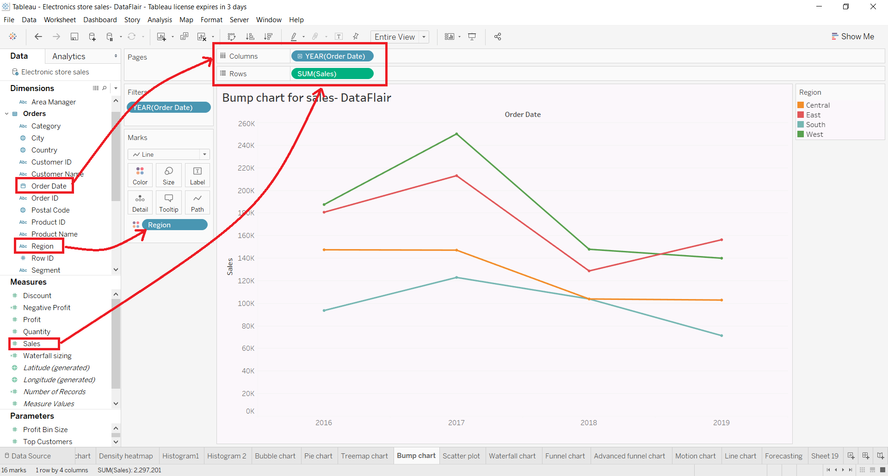888x476 pixels.
Task: Open the Entire View fit dropdown
Action: [424, 37]
